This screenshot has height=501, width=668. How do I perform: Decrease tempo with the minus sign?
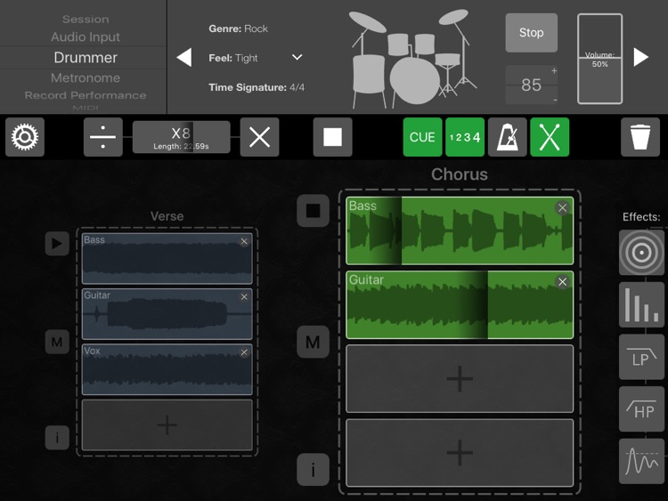[555, 100]
